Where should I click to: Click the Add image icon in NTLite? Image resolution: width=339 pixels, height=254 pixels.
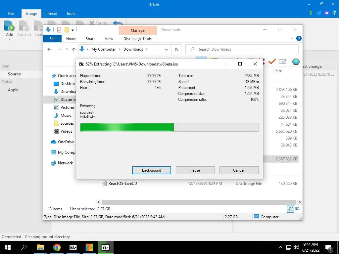click(10, 26)
